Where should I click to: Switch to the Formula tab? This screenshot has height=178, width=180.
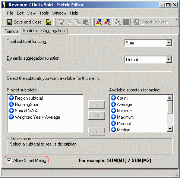point(12,31)
